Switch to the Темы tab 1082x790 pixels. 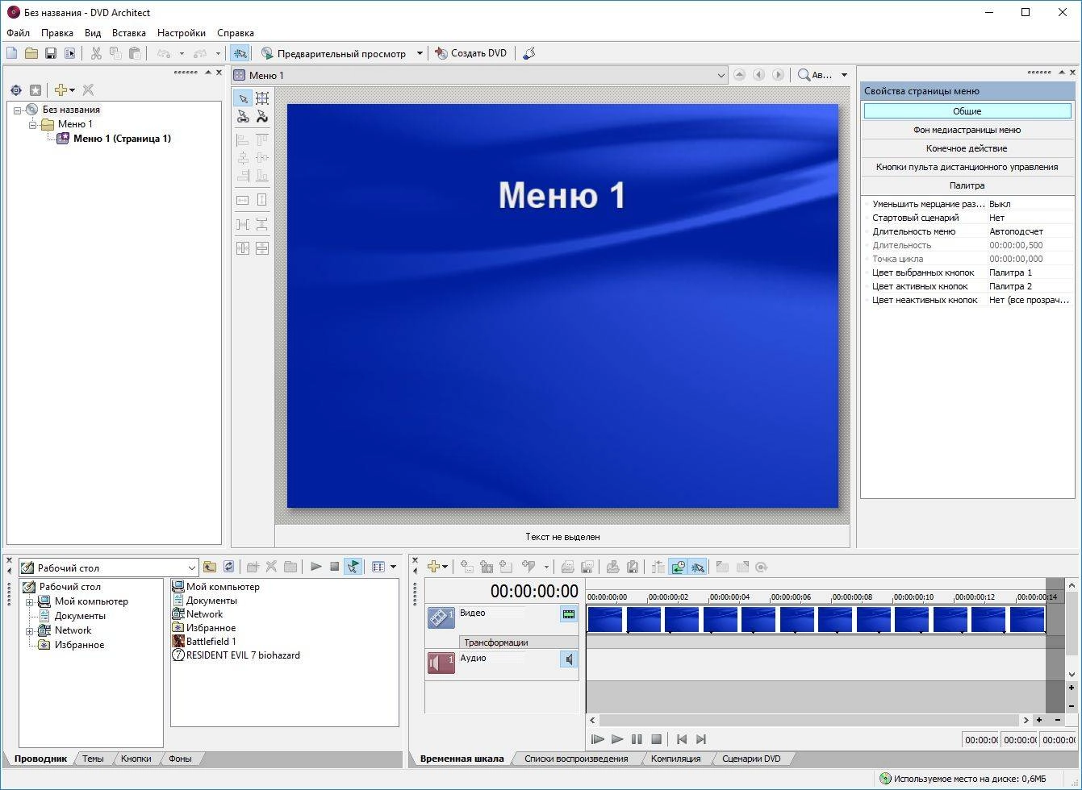[x=93, y=759]
